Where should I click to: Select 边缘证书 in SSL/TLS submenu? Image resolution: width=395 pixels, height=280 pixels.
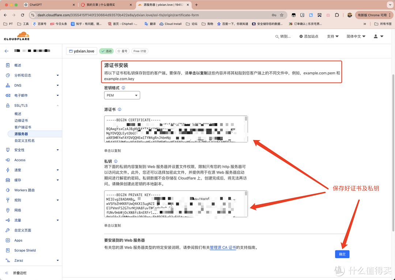pyautogui.click(x=21, y=120)
